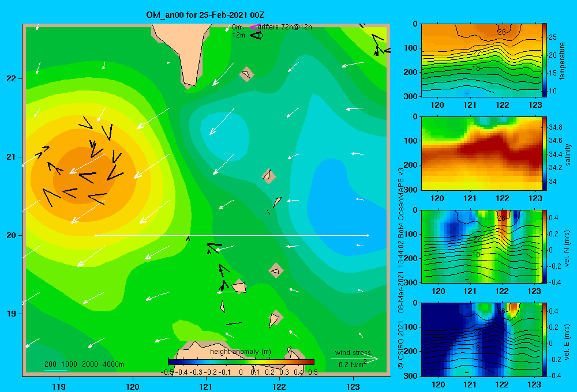Click the '0m' depth legend label
The height and width of the screenshot is (392, 577).
point(237,27)
